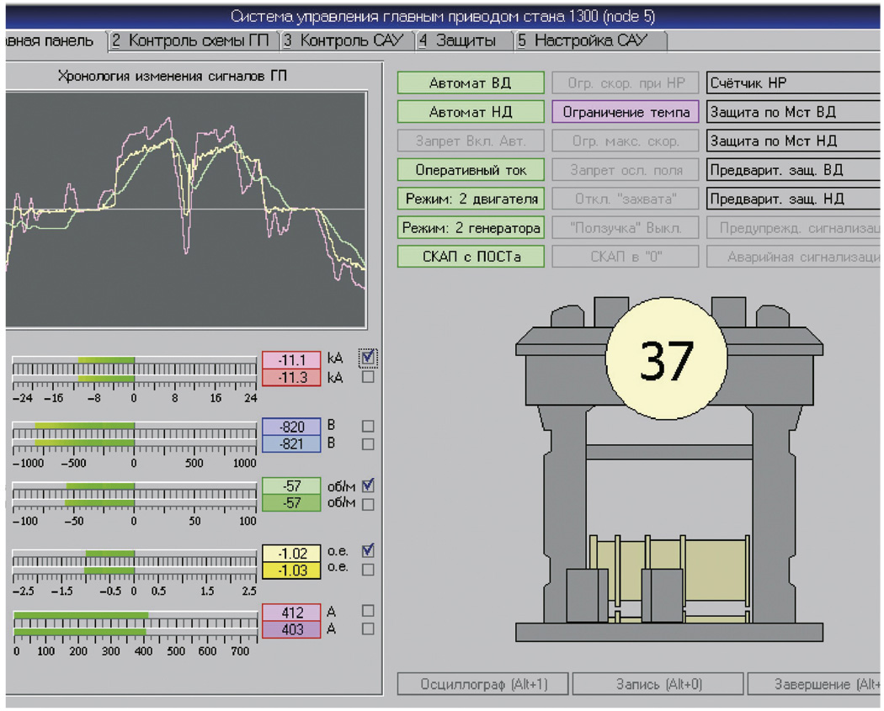
Task: Click the -821 В value field
Action: [291, 444]
